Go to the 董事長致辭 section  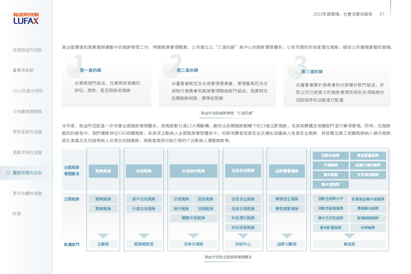23,70
